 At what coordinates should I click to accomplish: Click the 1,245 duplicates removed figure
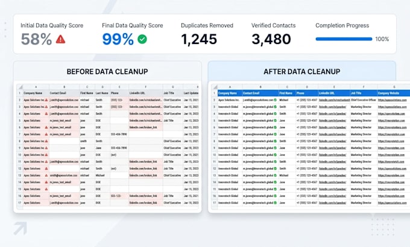(199, 39)
